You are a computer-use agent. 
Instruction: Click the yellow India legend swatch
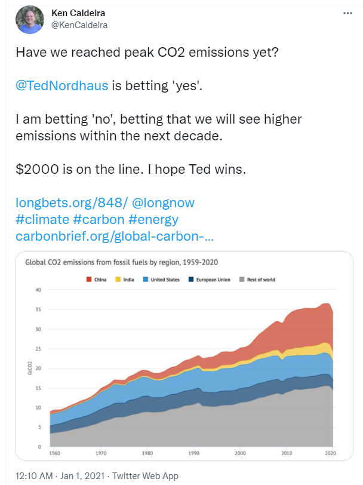(x=118, y=280)
